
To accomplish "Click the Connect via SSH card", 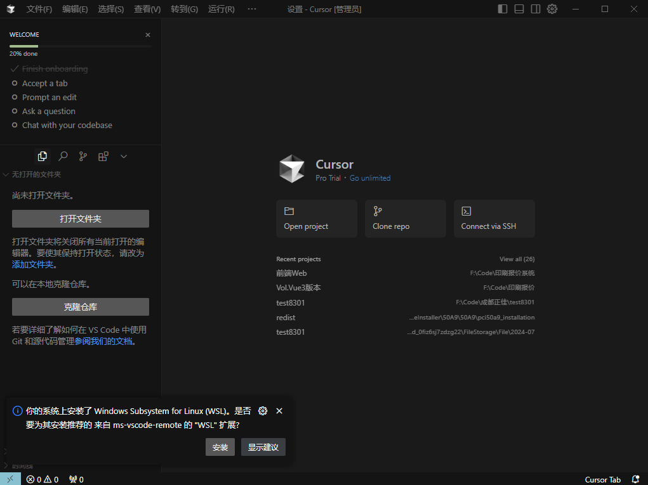I will click(494, 219).
